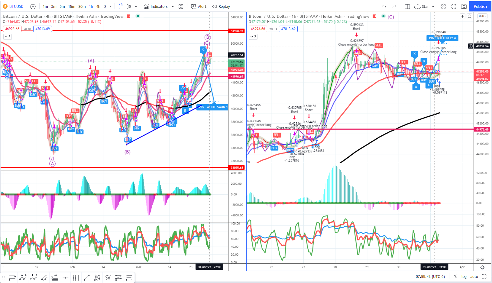Click the right chart buy price 47013.69

288,29
